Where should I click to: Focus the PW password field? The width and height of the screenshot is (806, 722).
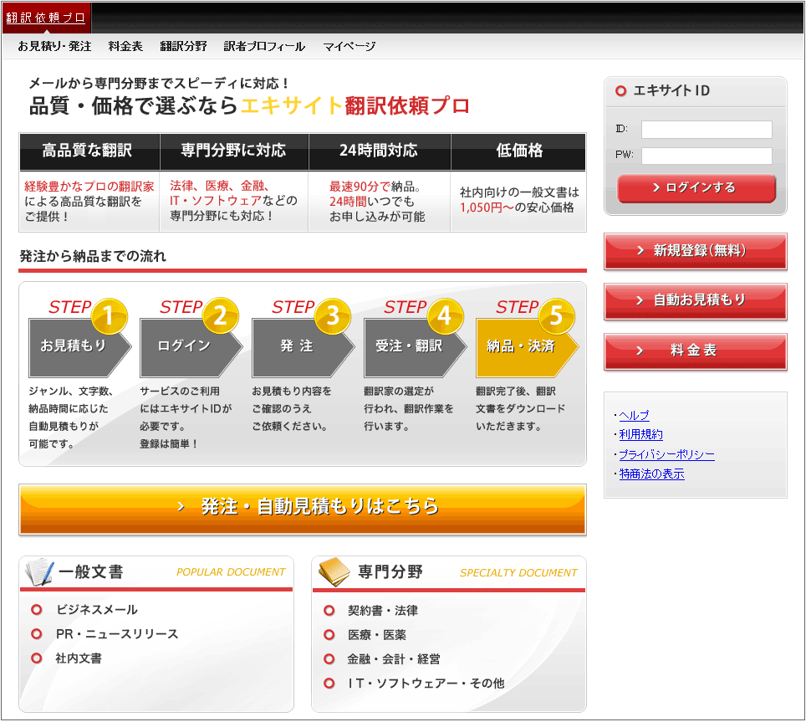click(x=707, y=156)
